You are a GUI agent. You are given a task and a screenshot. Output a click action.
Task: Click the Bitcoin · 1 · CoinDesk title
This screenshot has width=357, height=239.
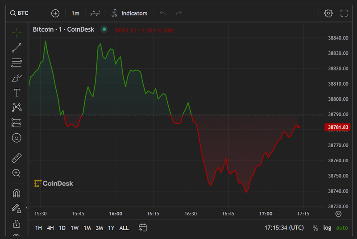pyautogui.click(x=63, y=29)
